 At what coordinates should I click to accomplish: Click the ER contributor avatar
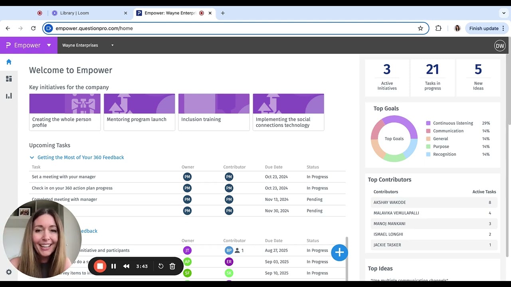(229, 262)
